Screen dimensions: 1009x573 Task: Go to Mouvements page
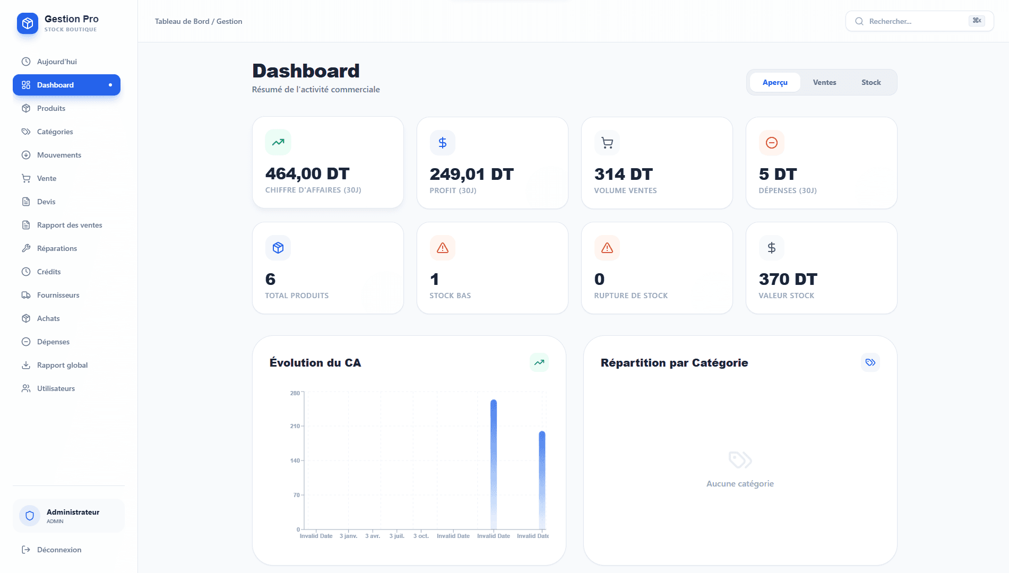click(66, 155)
